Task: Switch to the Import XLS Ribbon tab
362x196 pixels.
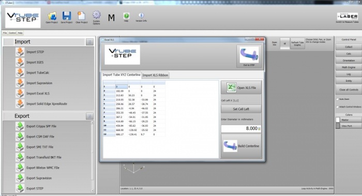Action: point(155,75)
